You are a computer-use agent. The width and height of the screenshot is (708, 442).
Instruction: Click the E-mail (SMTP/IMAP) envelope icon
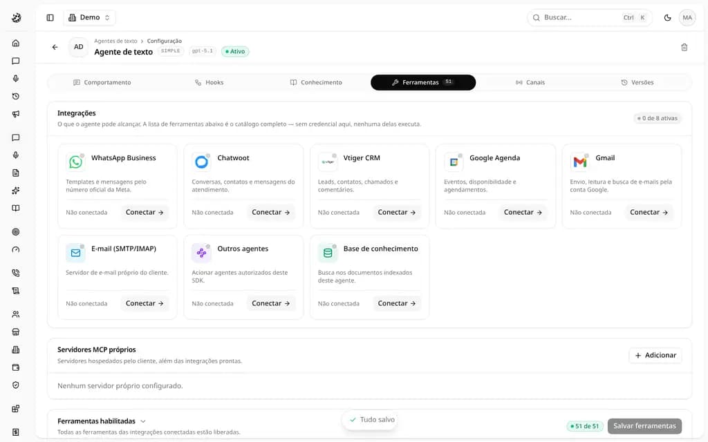pos(75,253)
